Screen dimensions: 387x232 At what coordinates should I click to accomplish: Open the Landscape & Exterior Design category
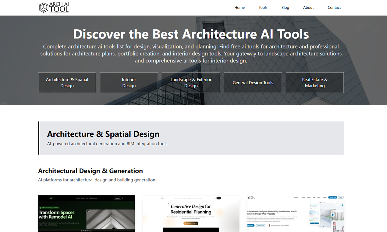[x=191, y=82]
